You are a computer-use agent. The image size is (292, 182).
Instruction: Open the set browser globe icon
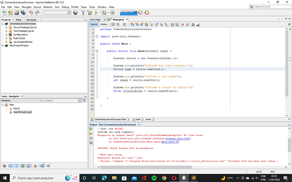point(75,13)
